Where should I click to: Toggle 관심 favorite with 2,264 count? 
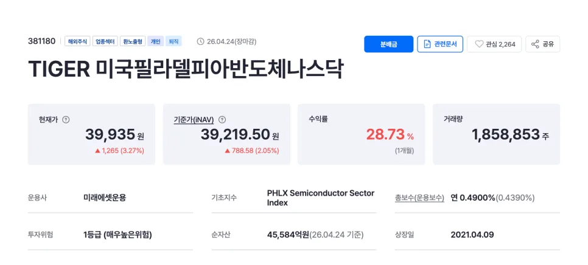494,44
